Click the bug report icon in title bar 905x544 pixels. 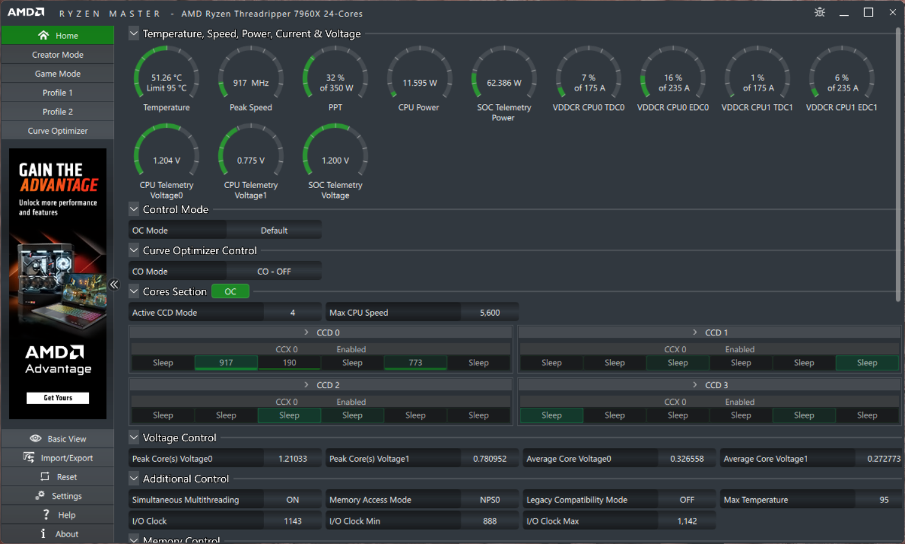click(x=819, y=12)
